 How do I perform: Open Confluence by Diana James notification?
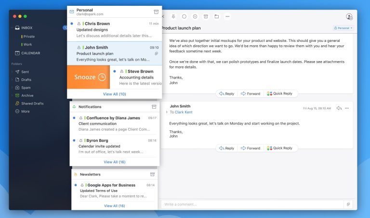click(x=115, y=124)
